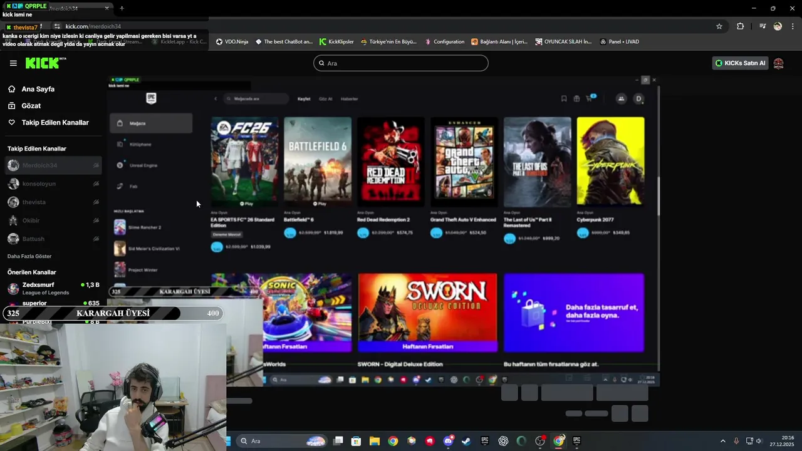Open the Epic gift icon in stream
This screenshot has height=451, width=802.
(x=576, y=98)
